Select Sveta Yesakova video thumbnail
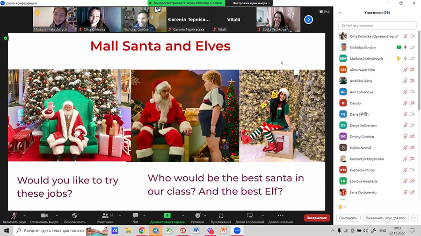 point(278,20)
